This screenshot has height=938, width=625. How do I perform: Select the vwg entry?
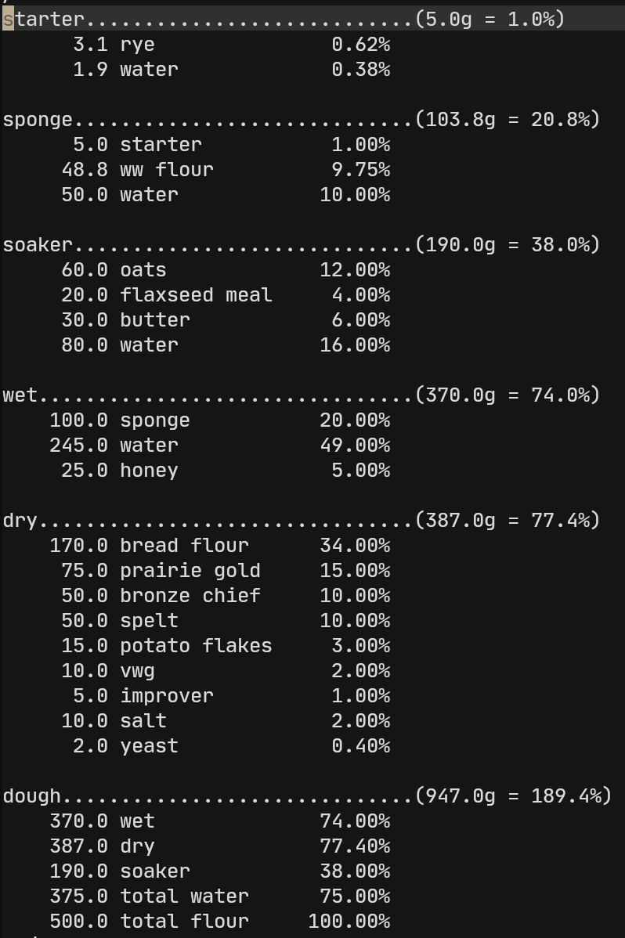tap(137, 671)
